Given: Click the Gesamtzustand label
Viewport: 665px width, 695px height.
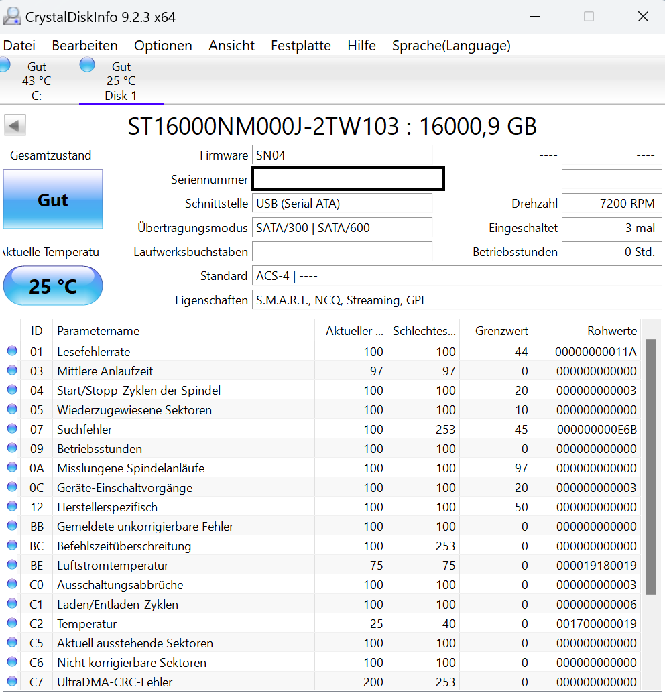Looking at the screenshot, I should pos(50,155).
